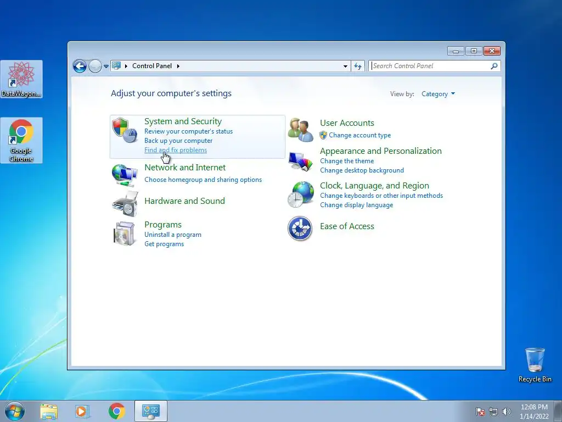Image resolution: width=562 pixels, height=422 pixels.
Task: Open Clock, Language, and Region globe icon
Action: click(300, 194)
